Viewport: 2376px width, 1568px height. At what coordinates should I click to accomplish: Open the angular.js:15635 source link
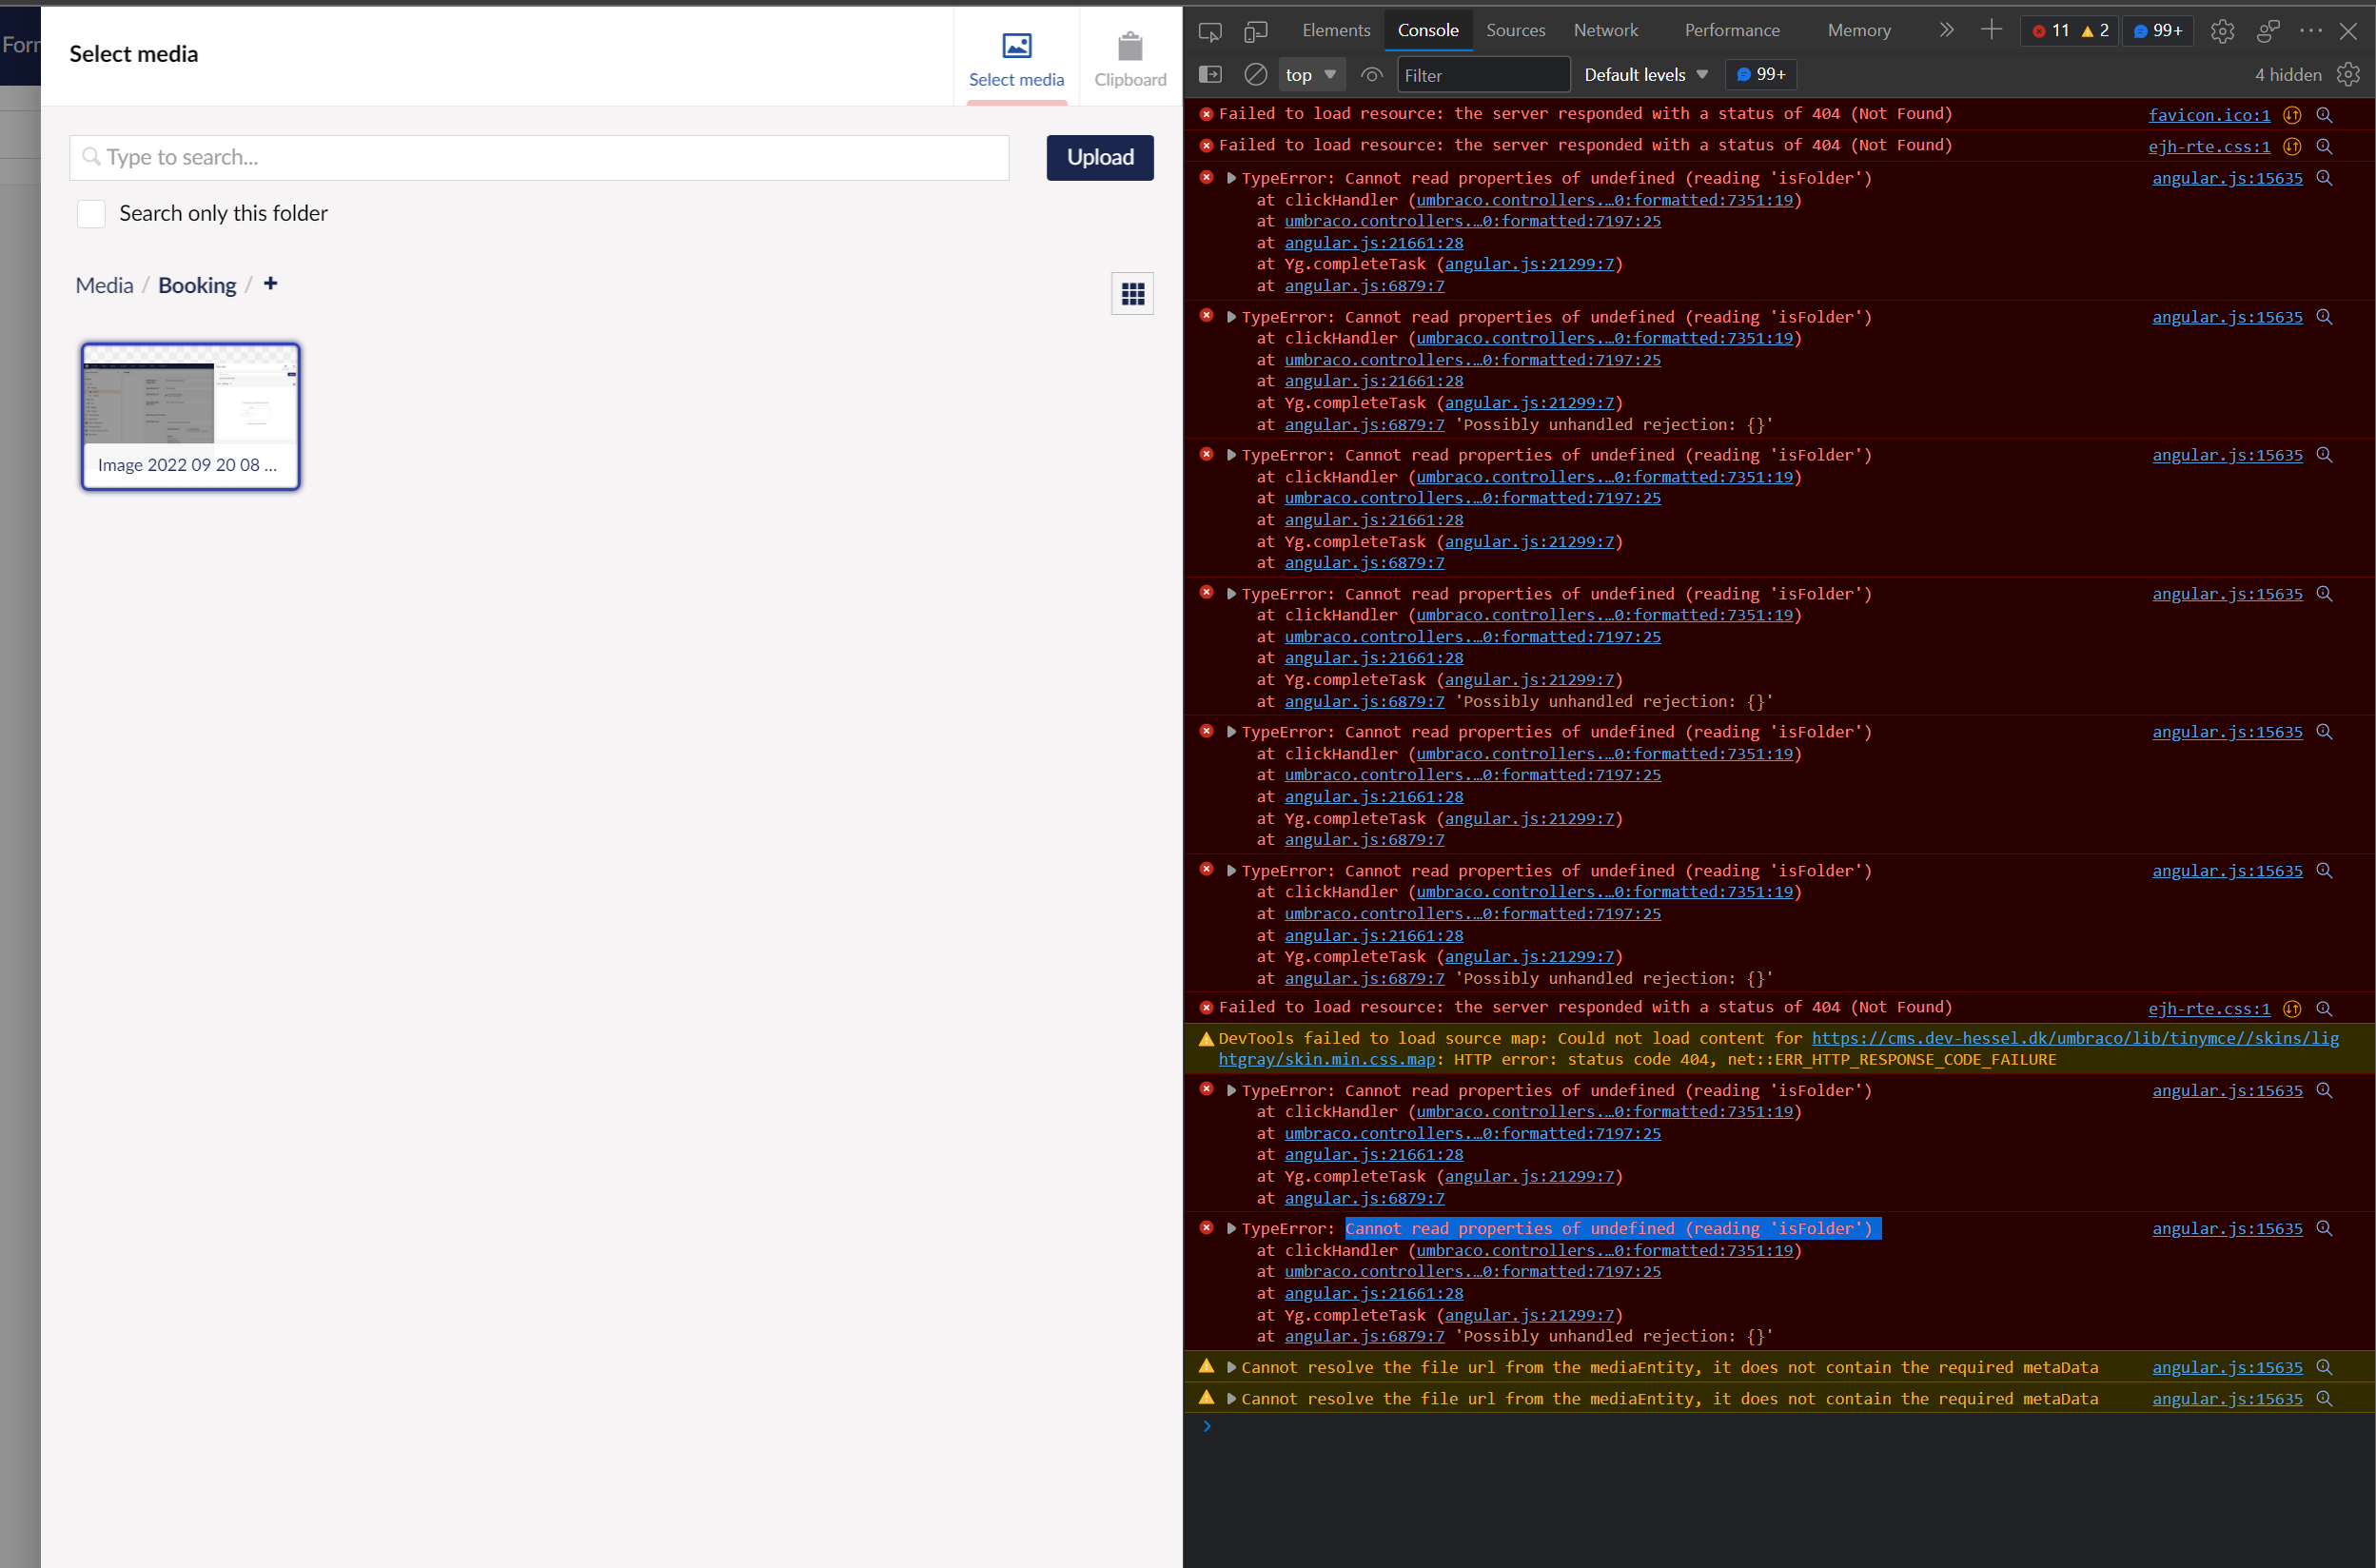[2227, 177]
